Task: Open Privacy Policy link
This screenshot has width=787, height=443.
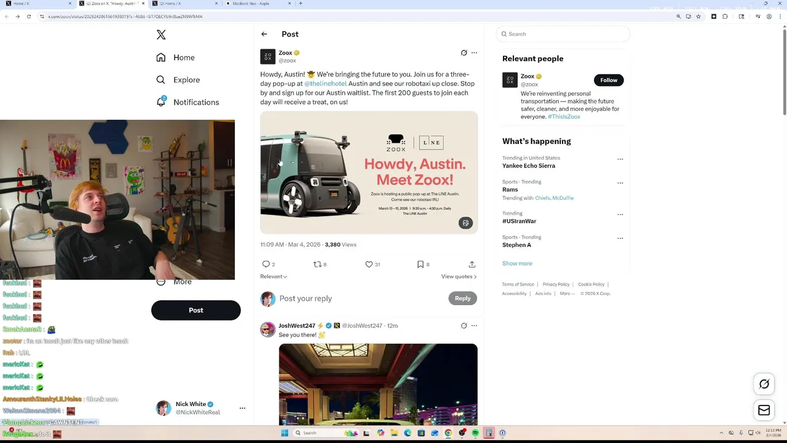Action: click(556, 284)
